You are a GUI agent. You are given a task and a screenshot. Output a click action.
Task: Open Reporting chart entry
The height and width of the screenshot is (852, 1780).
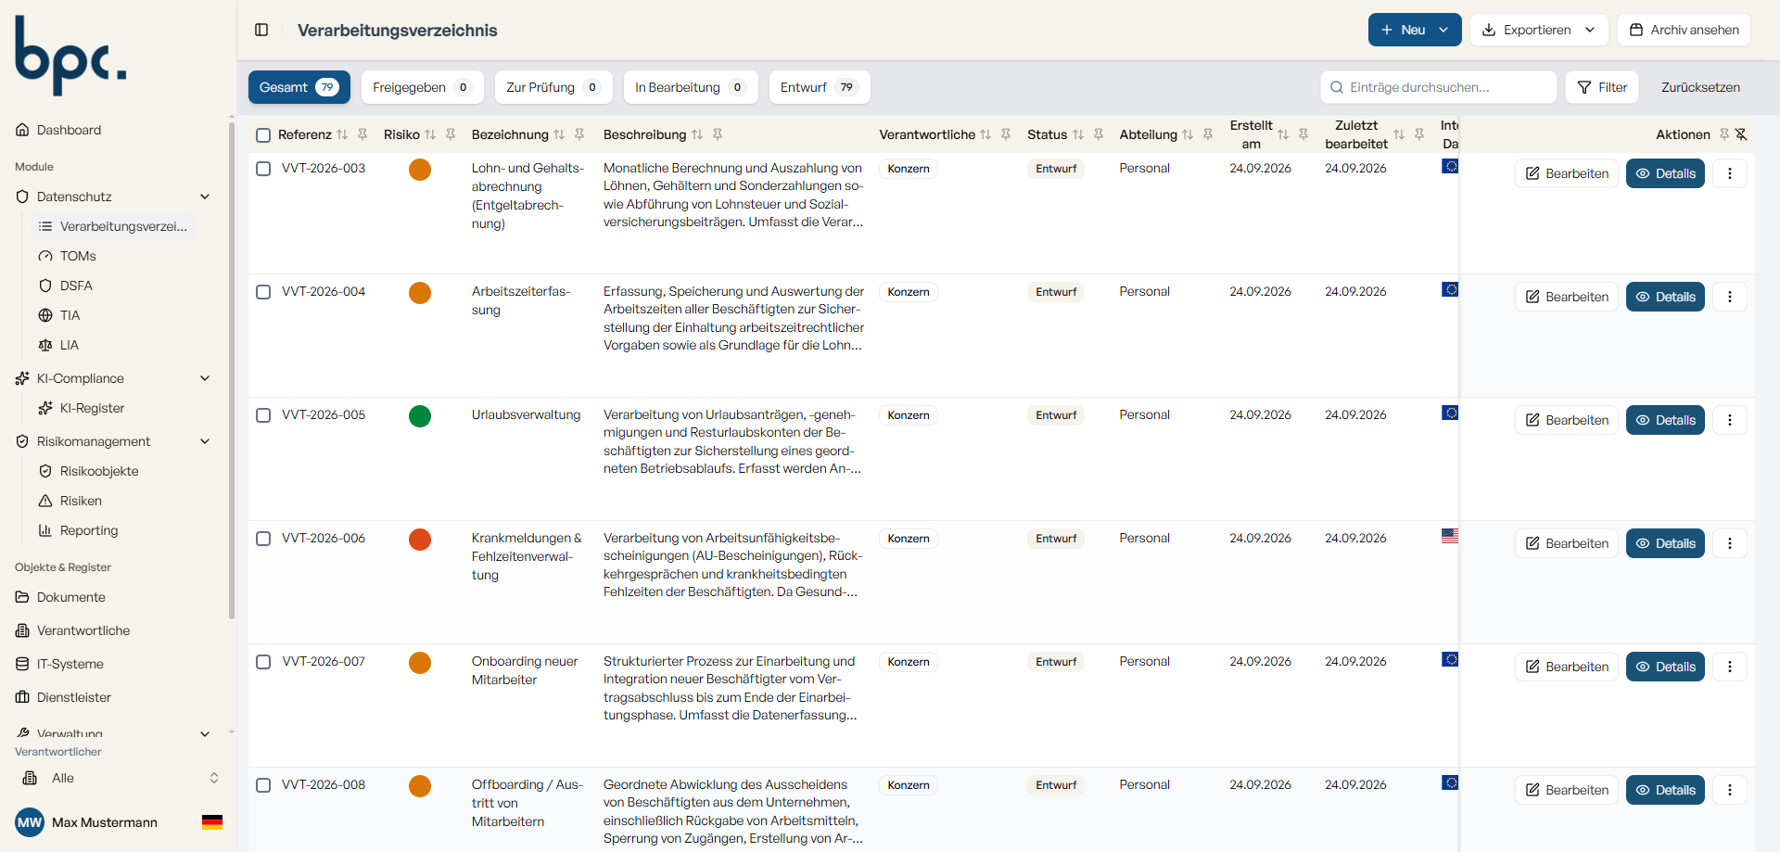[89, 530]
